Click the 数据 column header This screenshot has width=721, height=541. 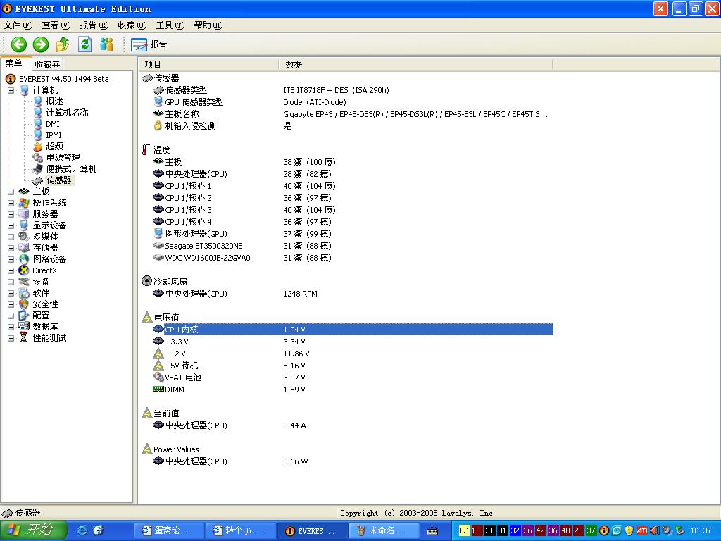pyautogui.click(x=415, y=64)
